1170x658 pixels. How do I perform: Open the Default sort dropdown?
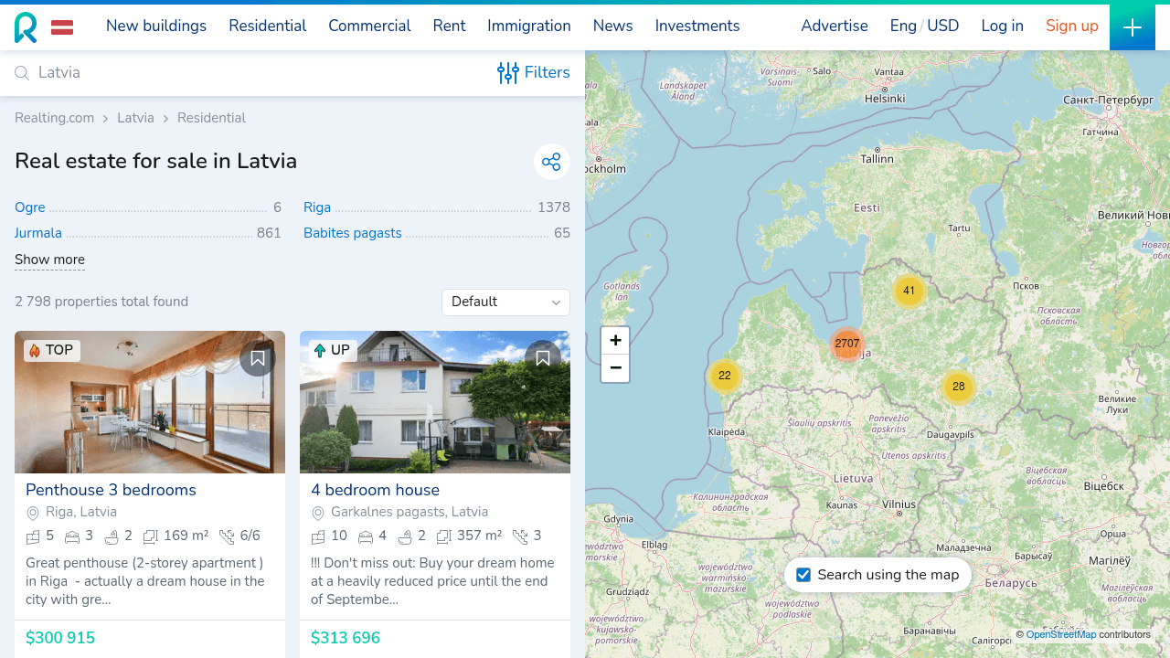[505, 302]
